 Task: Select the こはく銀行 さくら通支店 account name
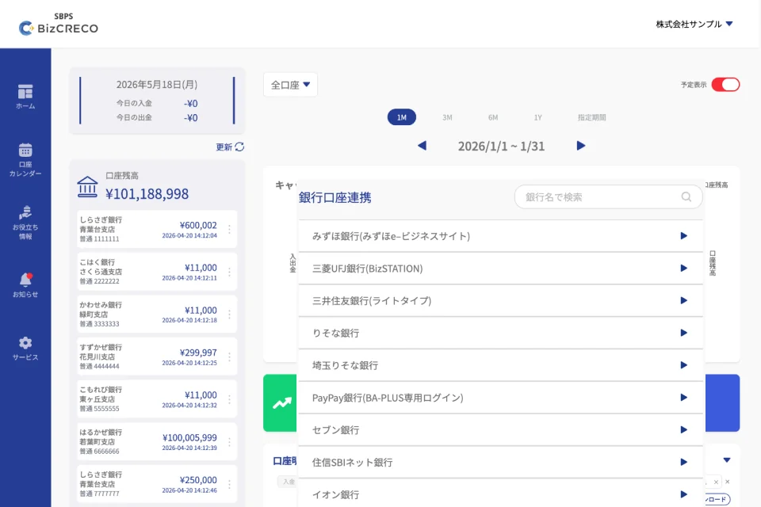[x=101, y=267]
